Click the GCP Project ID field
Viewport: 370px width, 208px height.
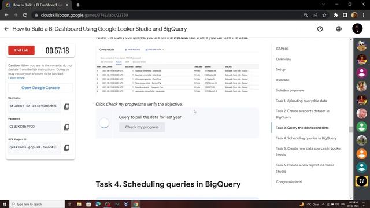(x=34, y=147)
